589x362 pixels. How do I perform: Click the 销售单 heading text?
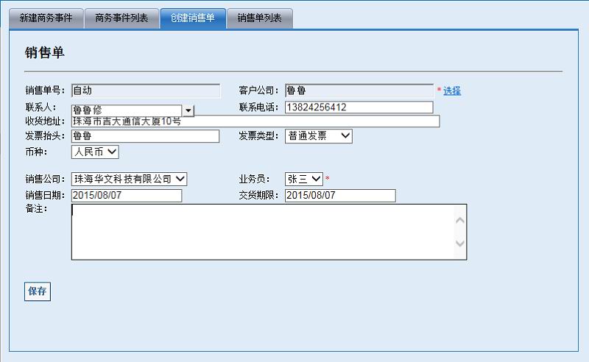click(x=45, y=52)
